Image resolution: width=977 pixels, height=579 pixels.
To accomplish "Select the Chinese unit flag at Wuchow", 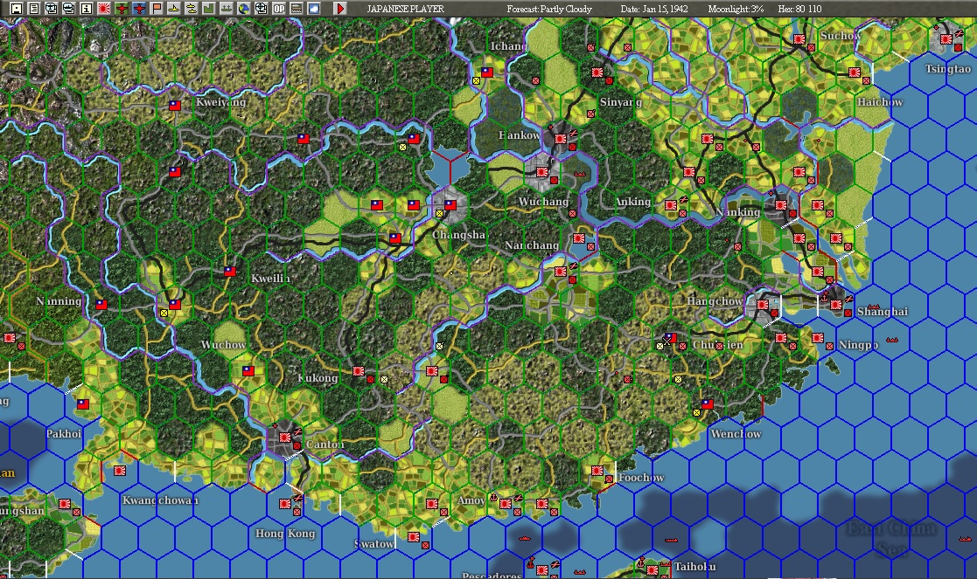I will tap(248, 371).
